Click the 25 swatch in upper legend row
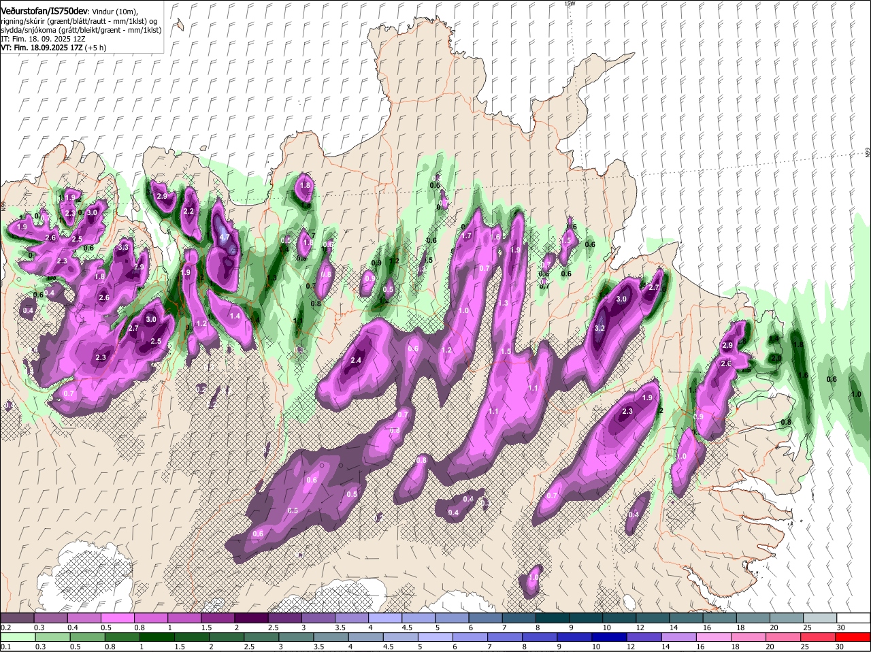This screenshot has width=871, height=652. pos(821,618)
